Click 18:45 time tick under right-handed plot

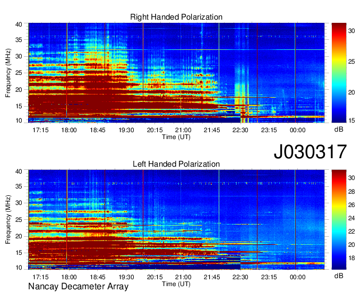tap(98, 130)
